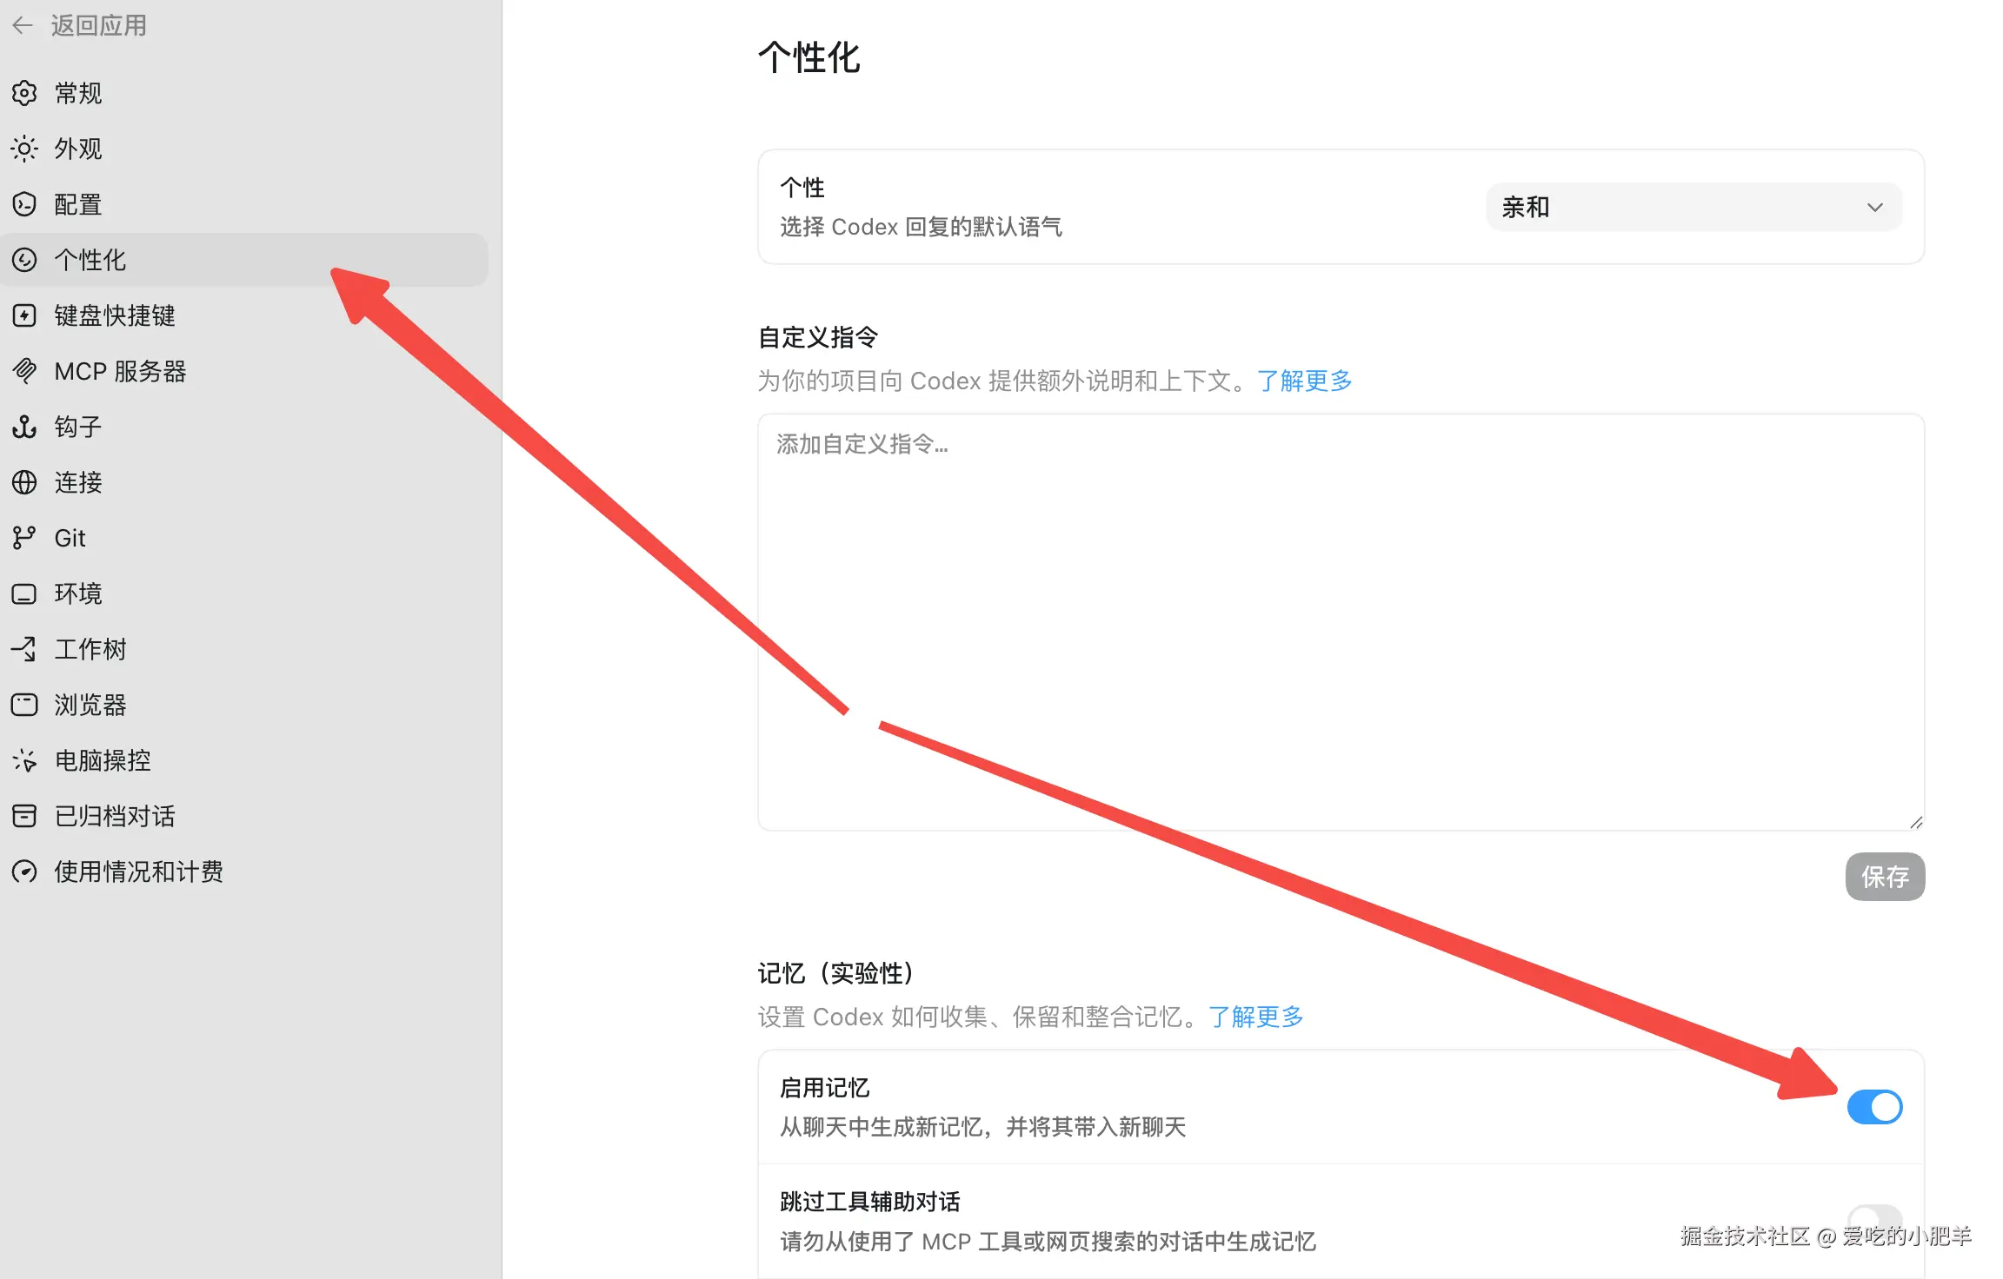The image size is (2003, 1279).
Task: Click the 使用情况和计费 gauge icon
Action: [24, 871]
